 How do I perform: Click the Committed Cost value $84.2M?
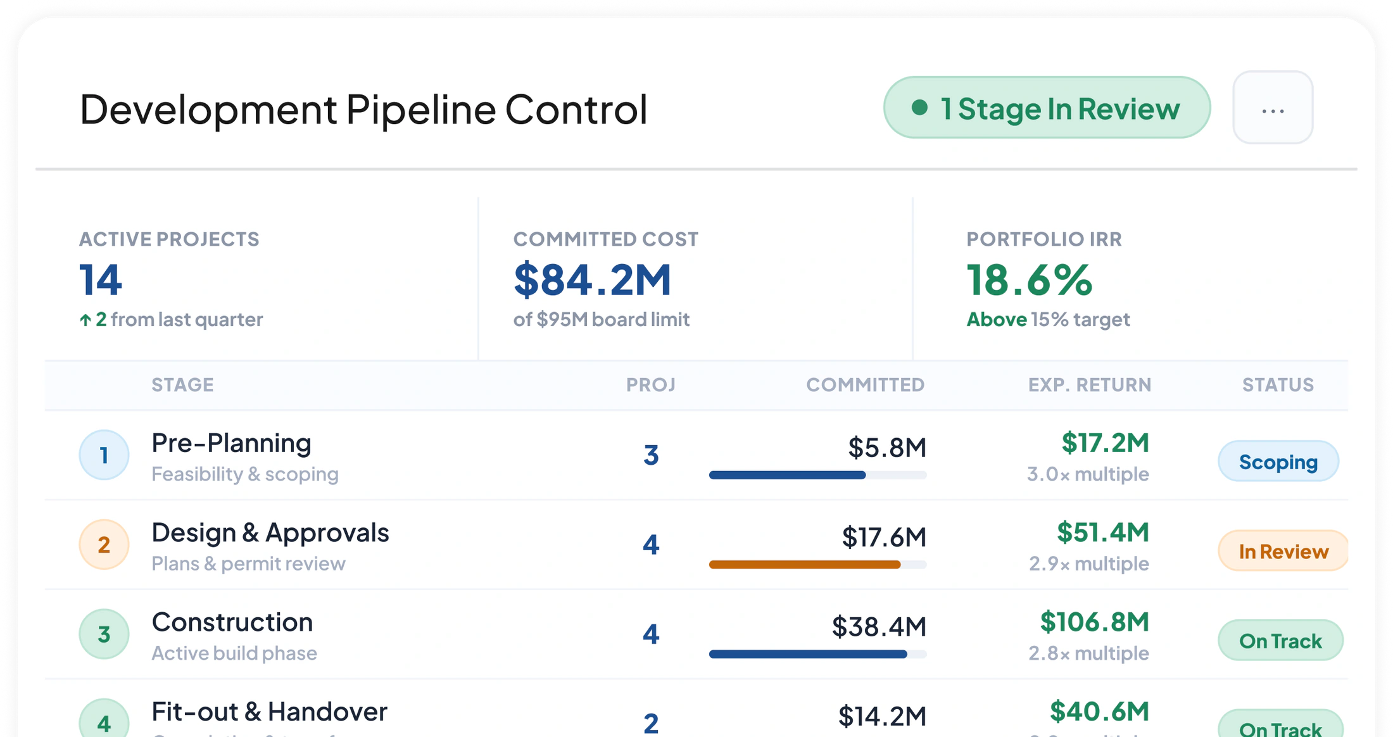(x=592, y=280)
